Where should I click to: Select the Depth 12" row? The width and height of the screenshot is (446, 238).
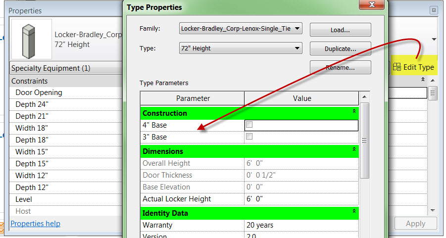tap(66, 188)
